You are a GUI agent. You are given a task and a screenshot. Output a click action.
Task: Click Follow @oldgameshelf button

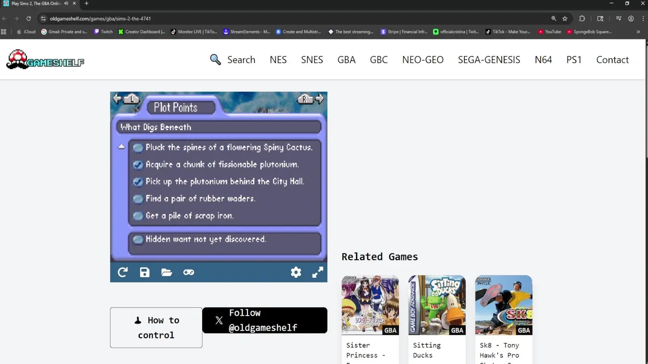pyautogui.click(x=265, y=321)
